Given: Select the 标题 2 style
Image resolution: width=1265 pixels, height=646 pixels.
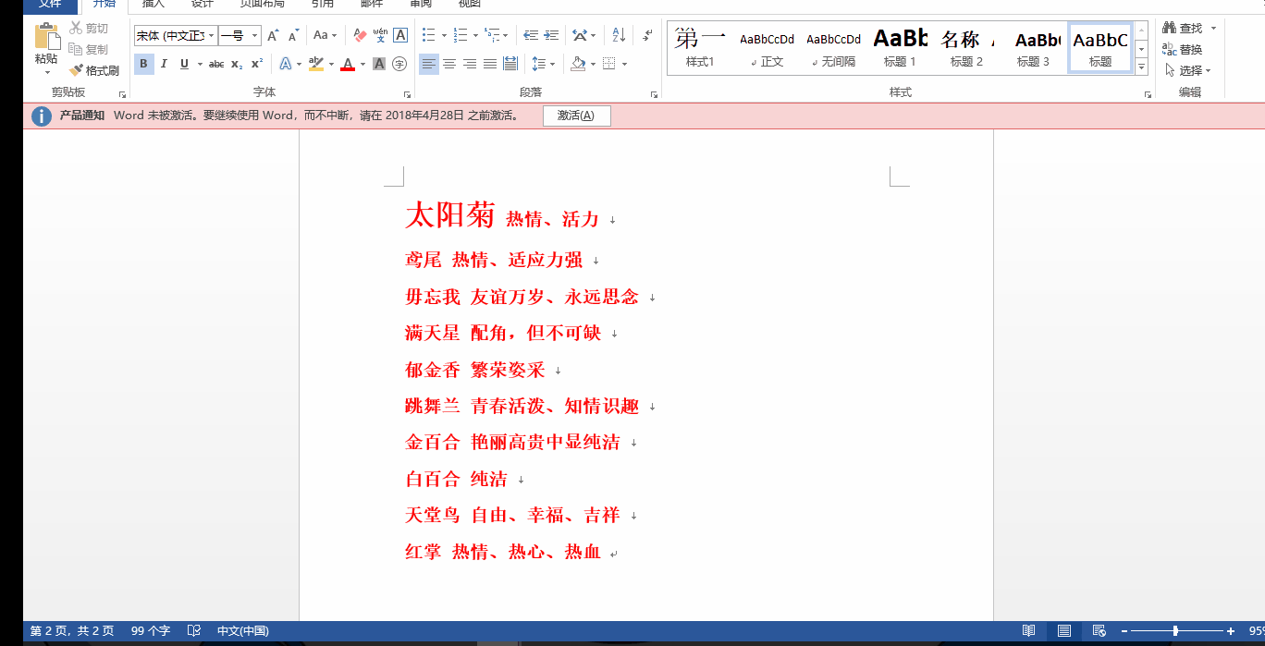Looking at the screenshot, I should [966, 47].
